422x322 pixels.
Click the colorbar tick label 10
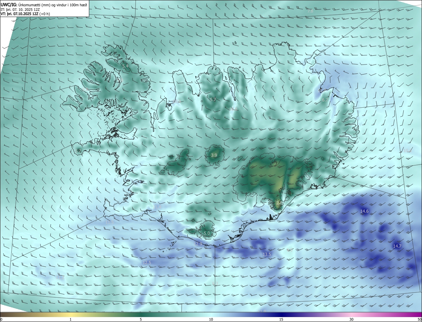(211, 319)
